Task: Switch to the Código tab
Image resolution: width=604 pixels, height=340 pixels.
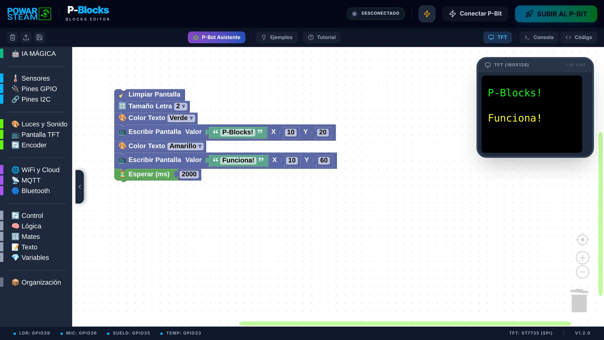Action: point(579,37)
